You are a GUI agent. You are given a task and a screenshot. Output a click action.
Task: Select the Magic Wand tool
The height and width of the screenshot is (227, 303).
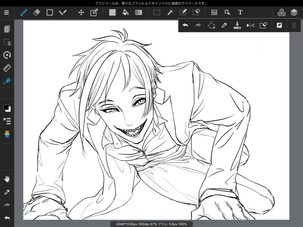coord(170,12)
